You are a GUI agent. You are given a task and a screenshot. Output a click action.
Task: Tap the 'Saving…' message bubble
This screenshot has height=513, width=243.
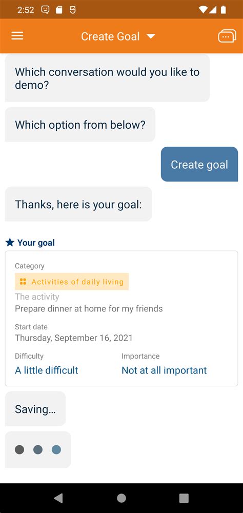[35, 409]
